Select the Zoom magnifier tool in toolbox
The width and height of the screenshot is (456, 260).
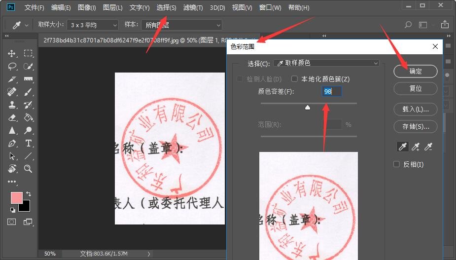(28, 169)
